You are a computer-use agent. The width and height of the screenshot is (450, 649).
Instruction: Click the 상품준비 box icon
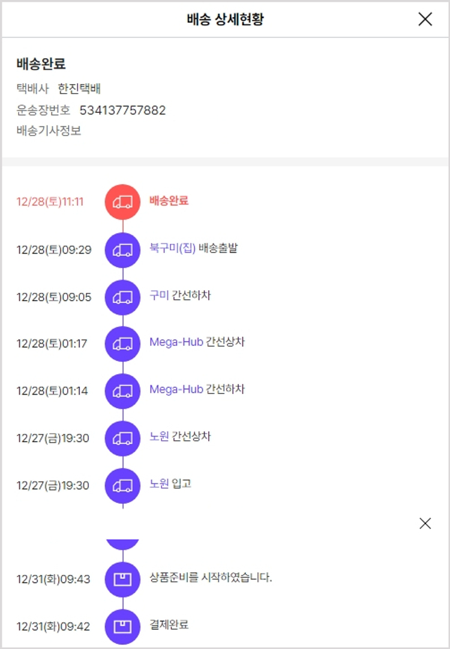122,579
